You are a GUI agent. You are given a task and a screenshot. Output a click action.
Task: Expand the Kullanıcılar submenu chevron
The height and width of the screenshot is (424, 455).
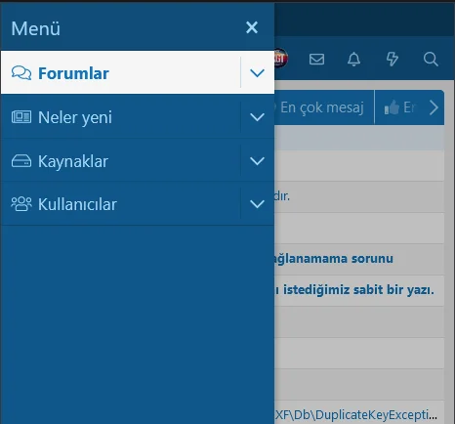pos(257,204)
